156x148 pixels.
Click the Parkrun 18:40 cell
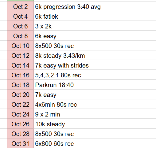(x=95, y=84)
